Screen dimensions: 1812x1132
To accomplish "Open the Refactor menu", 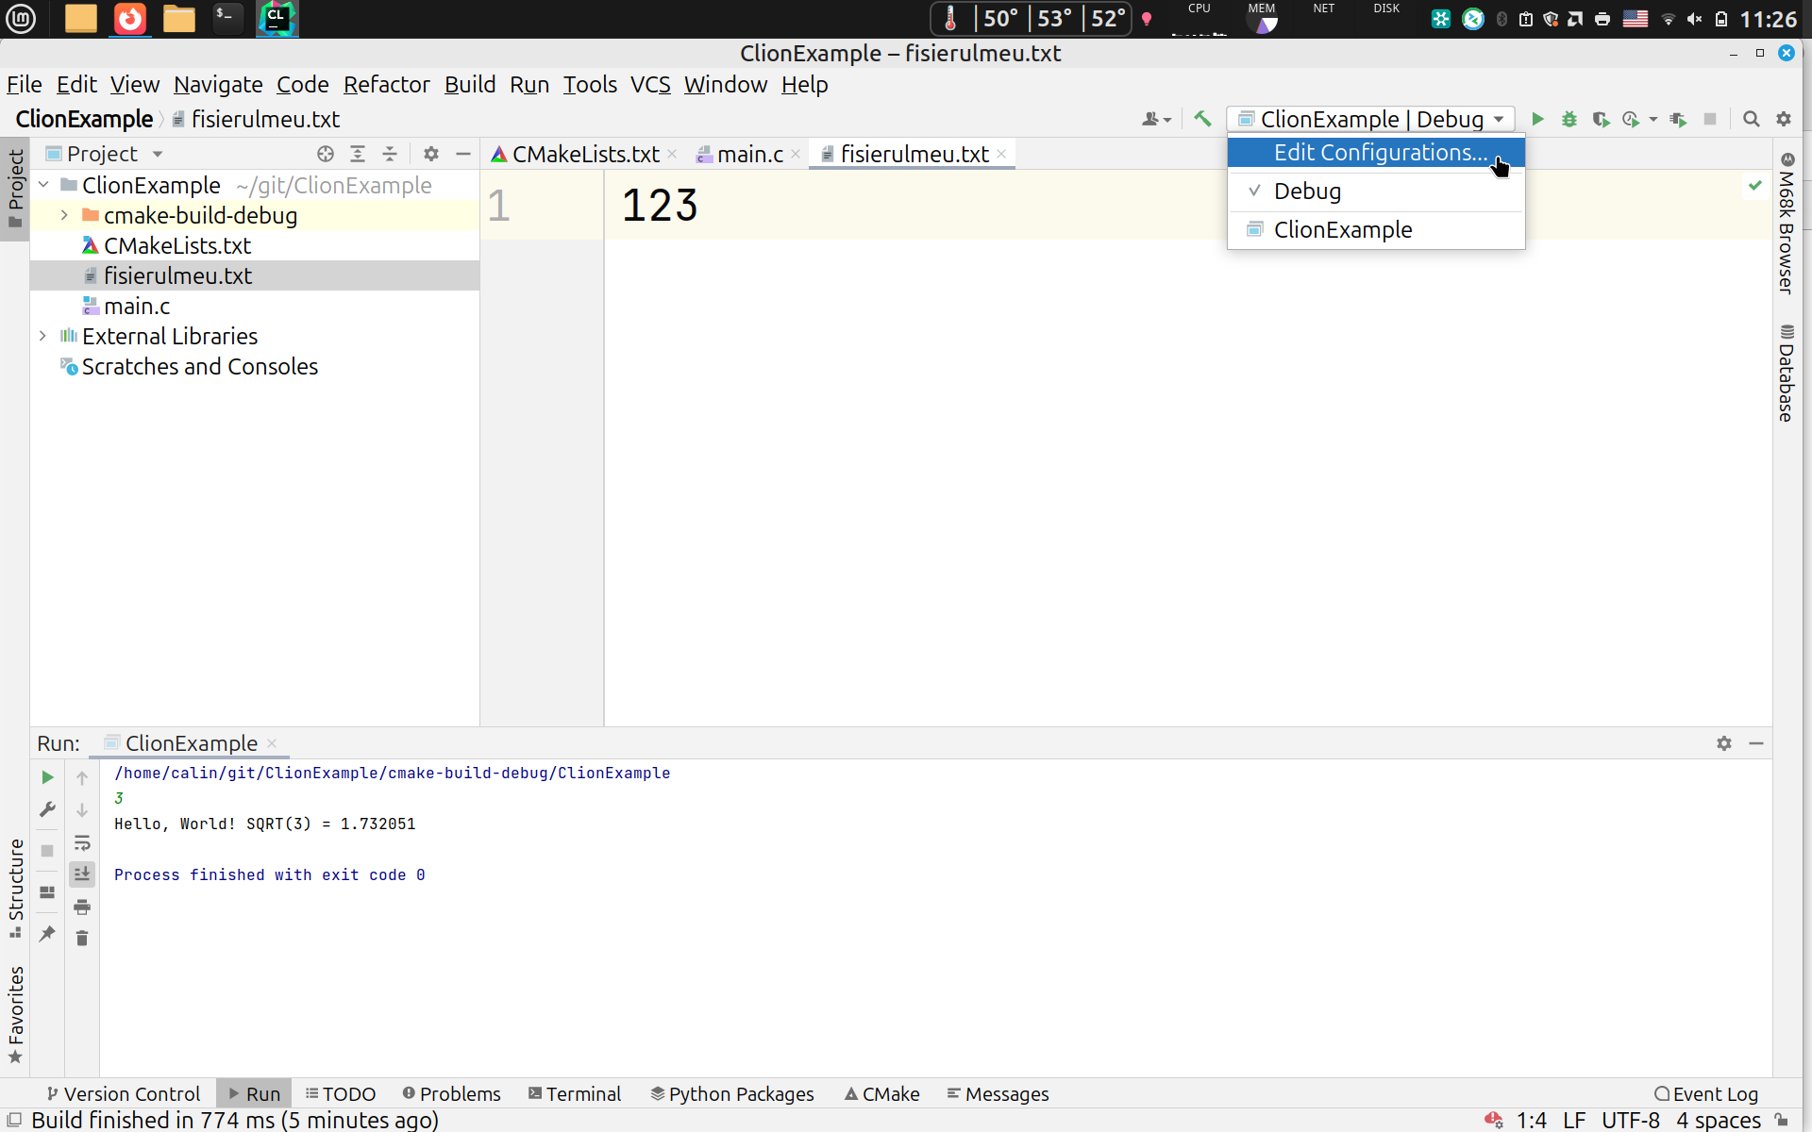I will (x=386, y=85).
